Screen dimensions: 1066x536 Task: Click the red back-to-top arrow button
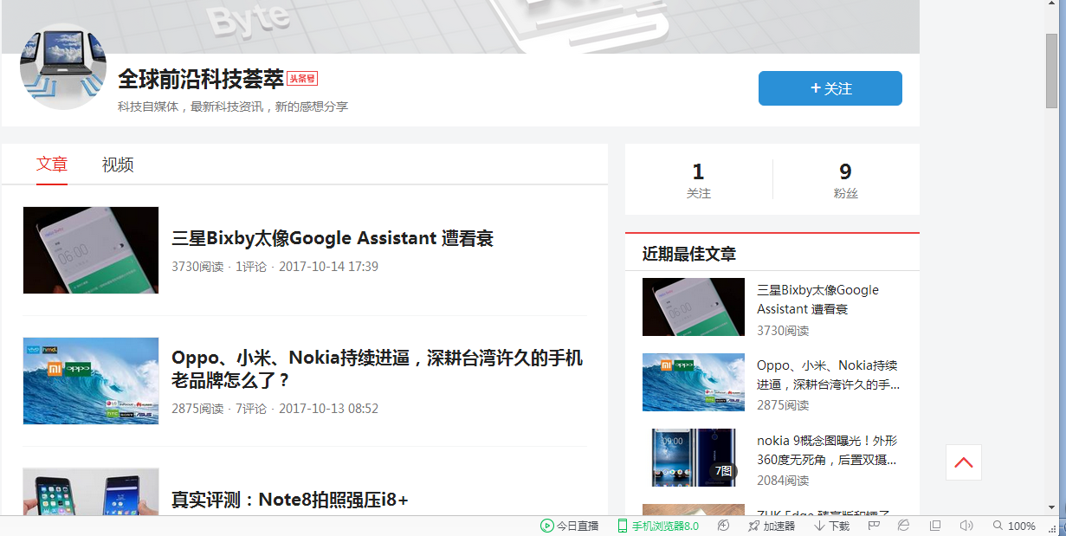click(964, 462)
